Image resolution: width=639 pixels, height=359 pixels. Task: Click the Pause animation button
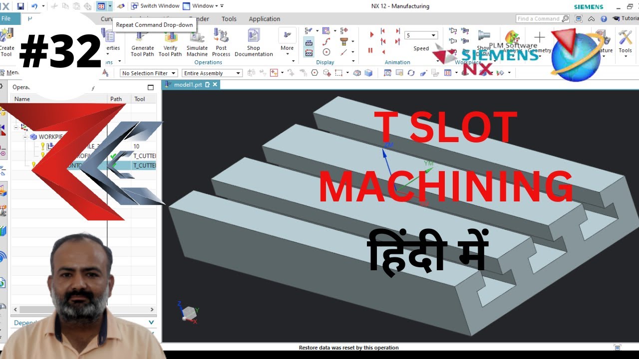[370, 50]
